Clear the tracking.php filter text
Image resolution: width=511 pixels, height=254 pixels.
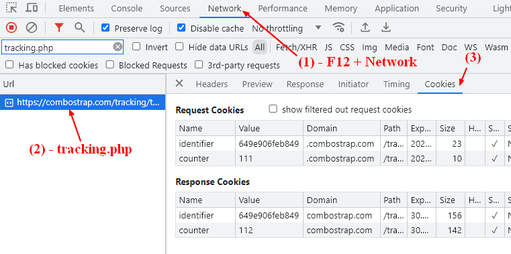[x=118, y=47]
